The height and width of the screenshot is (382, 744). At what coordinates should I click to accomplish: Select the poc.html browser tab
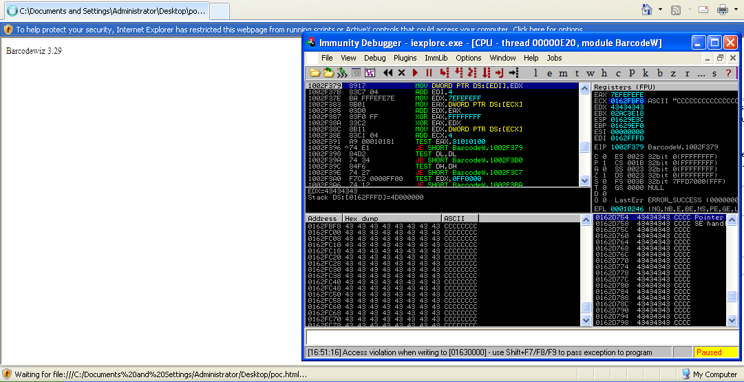point(107,10)
